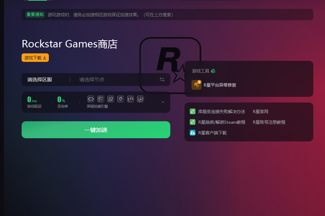Click the lightning bolt engine icon

click(121, 99)
